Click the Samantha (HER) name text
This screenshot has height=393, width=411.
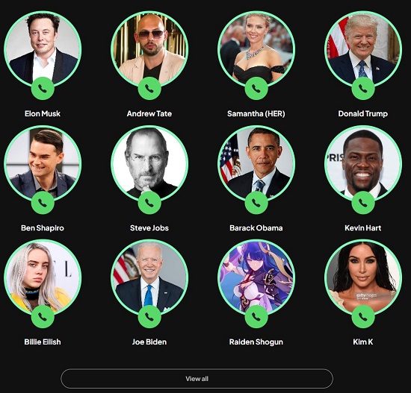256,114
